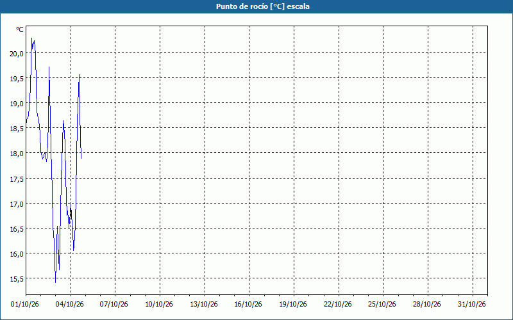This screenshot has height=320, width=513.
Task: Click the chart title 'Punto de rocío [°C] escala'
Action: point(263,6)
